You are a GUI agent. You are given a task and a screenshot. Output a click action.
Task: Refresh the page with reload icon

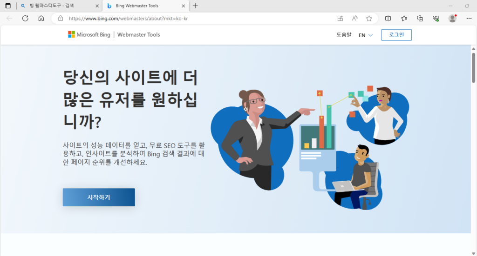tap(25, 19)
